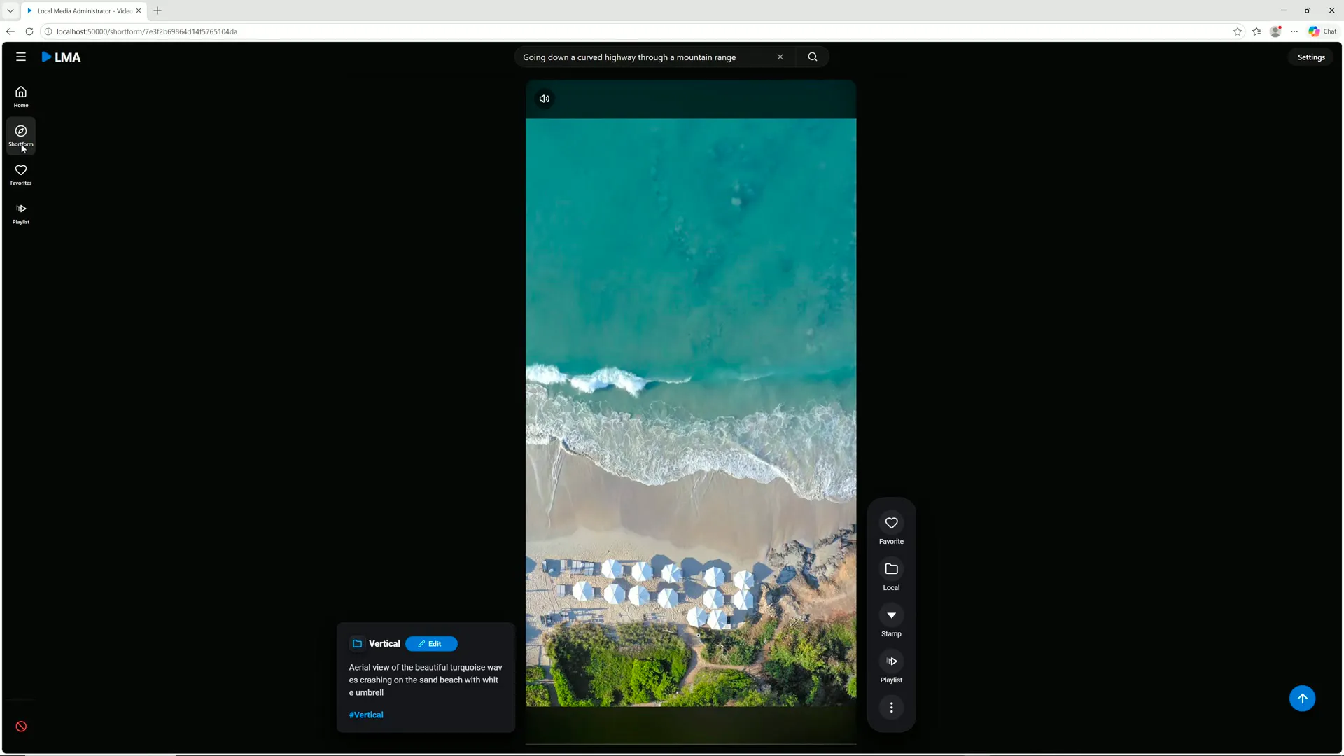1344x756 pixels.
Task: Close the Local Media Administrator tab
Action: point(139,10)
